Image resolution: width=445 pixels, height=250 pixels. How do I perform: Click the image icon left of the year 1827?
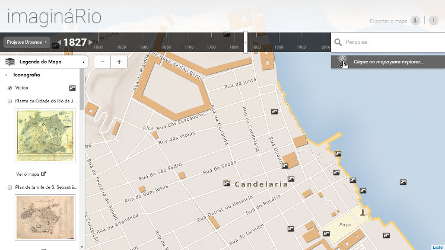[55, 46]
